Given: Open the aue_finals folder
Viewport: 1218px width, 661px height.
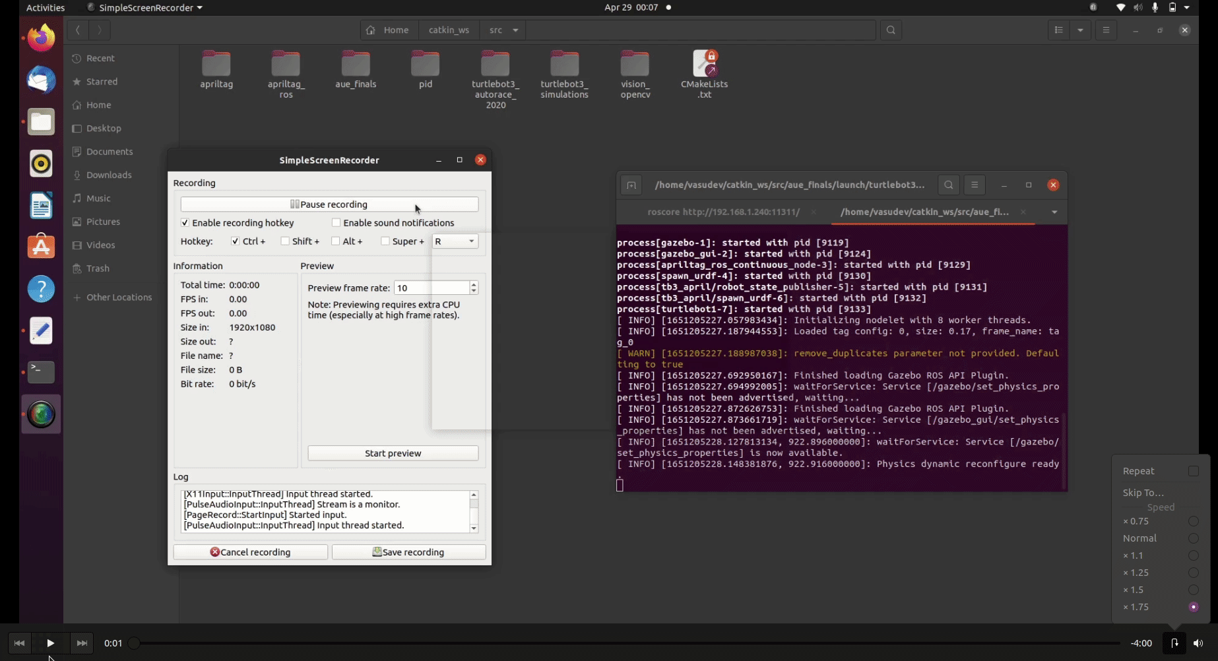Looking at the screenshot, I should 356,69.
